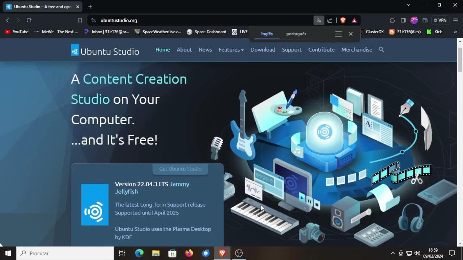Click the Get Ubuntu Studio button
This screenshot has width=463, height=260.
pos(180,169)
